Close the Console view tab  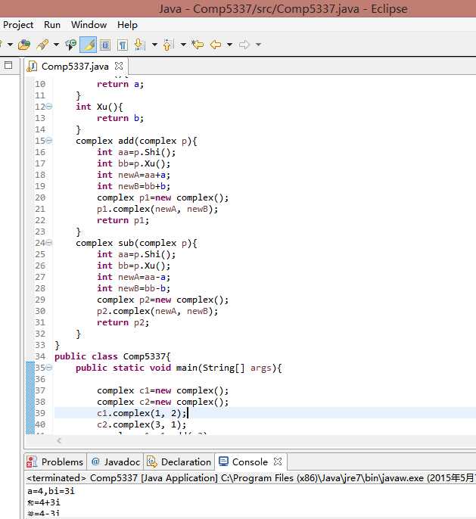click(x=278, y=461)
